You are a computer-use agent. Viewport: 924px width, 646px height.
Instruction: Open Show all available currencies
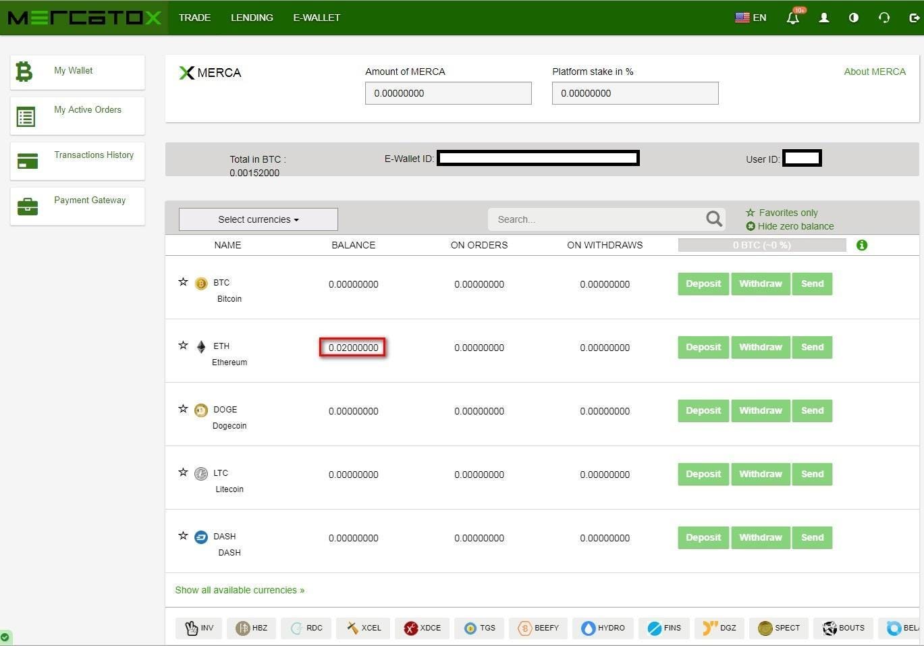click(x=240, y=589)
